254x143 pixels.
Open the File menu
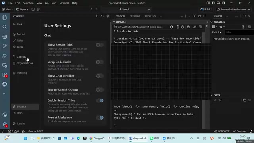pyautogui.click(x=10, y=3)
